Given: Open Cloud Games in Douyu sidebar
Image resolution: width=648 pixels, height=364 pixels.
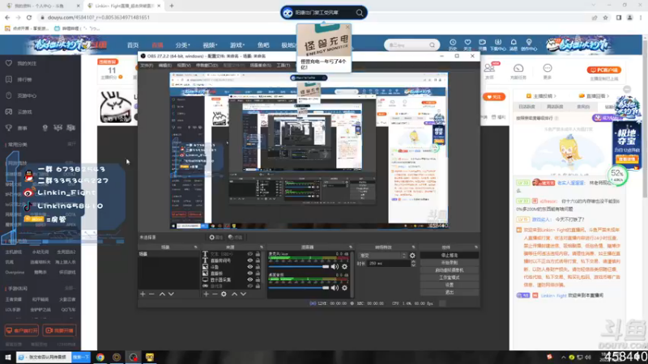Looking at the screenshot, I should (x=24, y=112).
